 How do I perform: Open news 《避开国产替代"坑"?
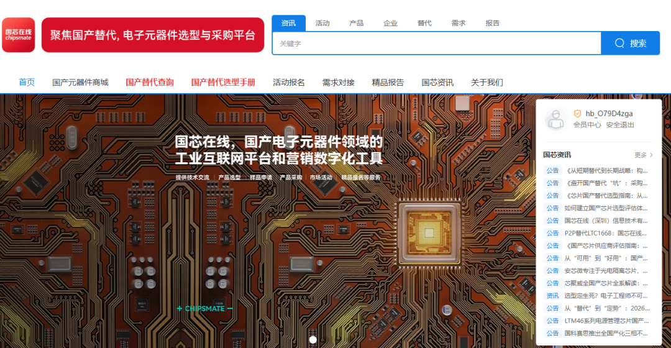coord(606,183)
